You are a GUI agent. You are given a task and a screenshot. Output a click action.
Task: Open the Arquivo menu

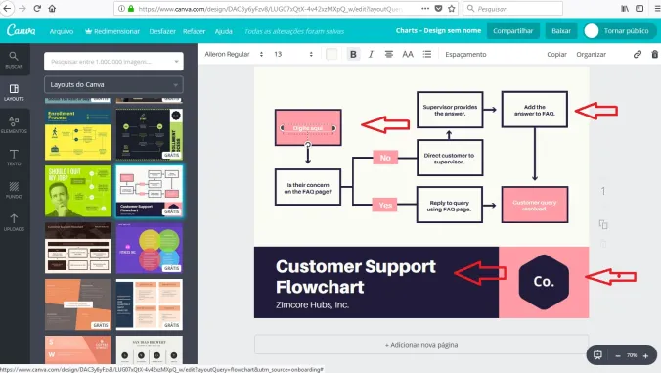62,31
